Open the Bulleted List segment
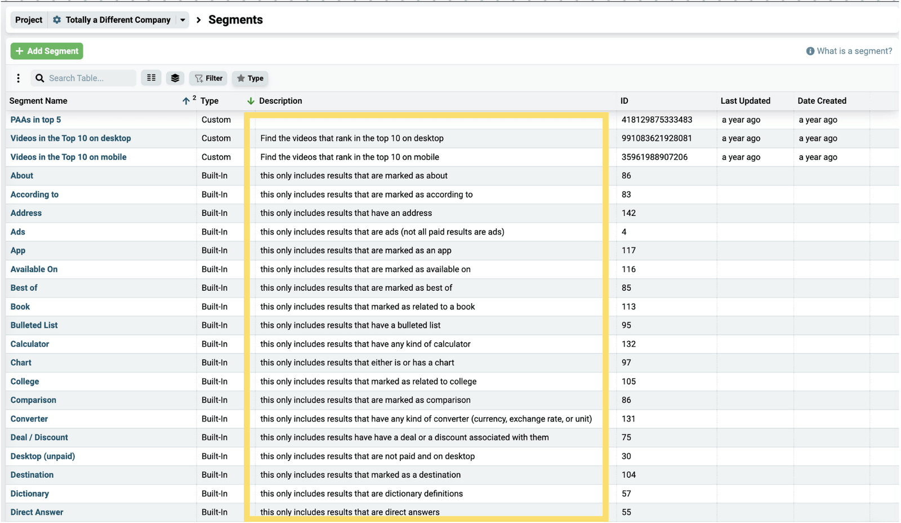The height and width of the screenshot is (523, 901). point(34,325)
